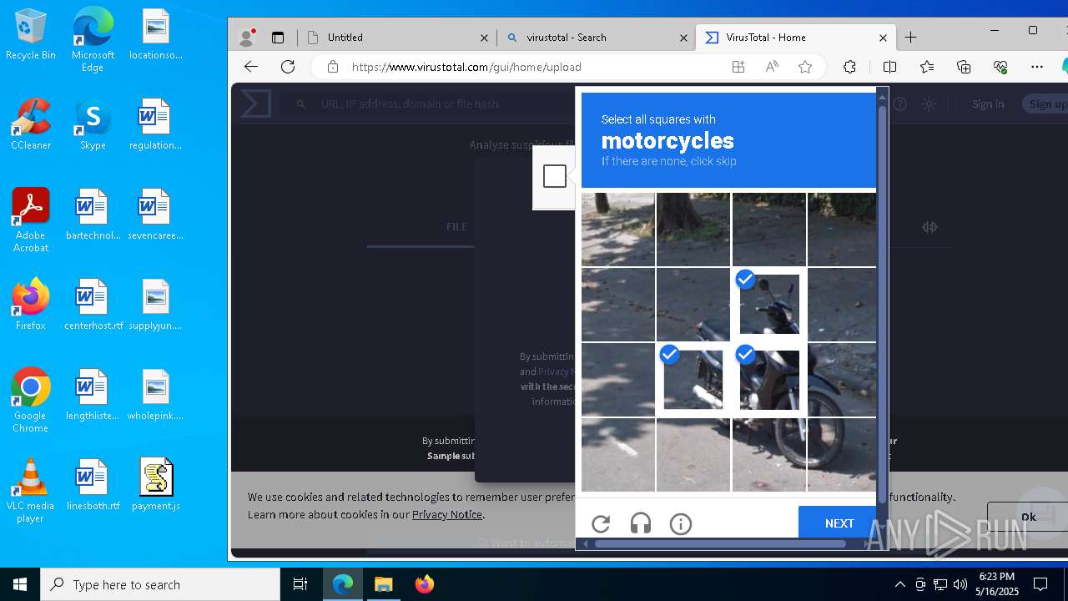The width and height of the screenshot is (1068, 601).
Task: Click Ok on cookie banner
Action: [1027, 517]
